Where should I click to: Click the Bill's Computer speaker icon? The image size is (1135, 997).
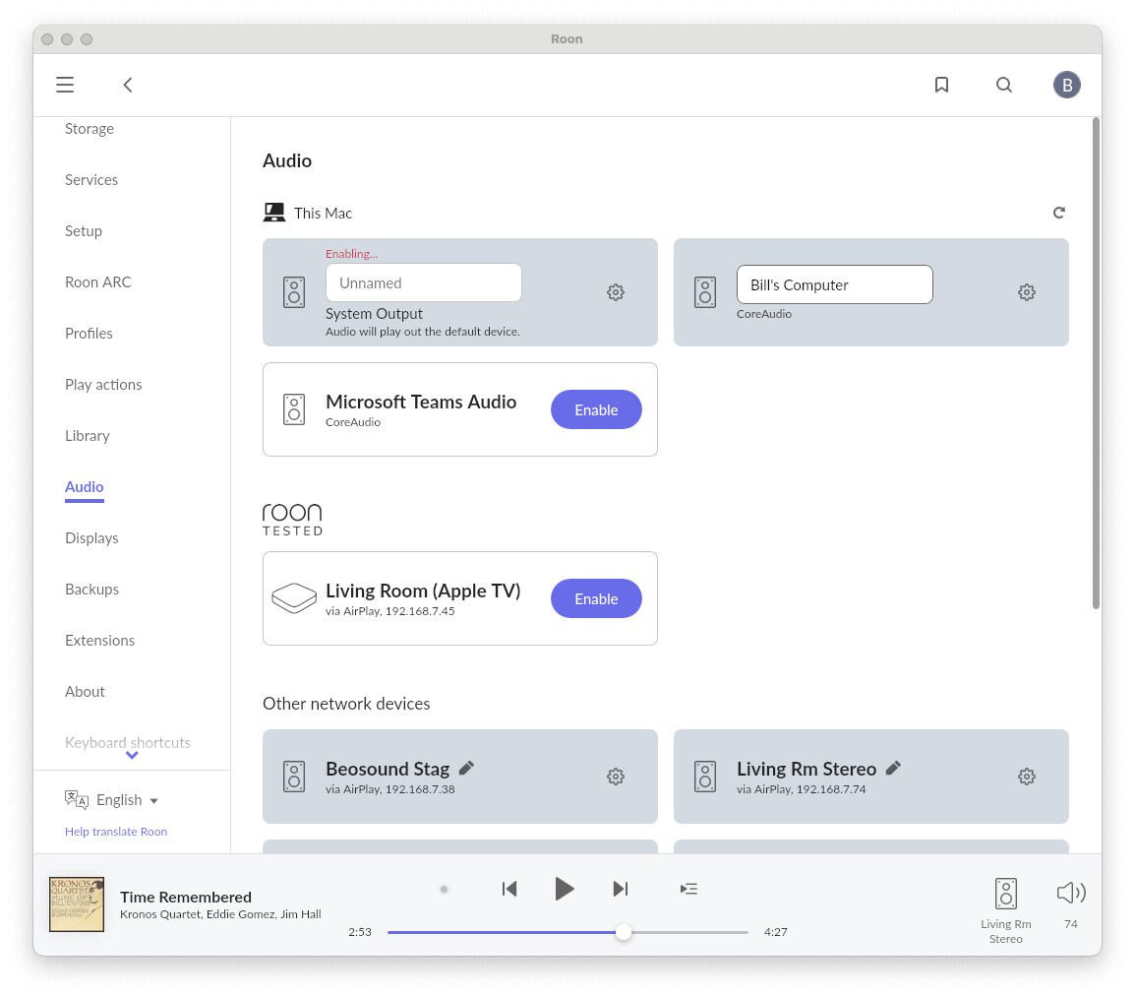click(x=705, y=292)
